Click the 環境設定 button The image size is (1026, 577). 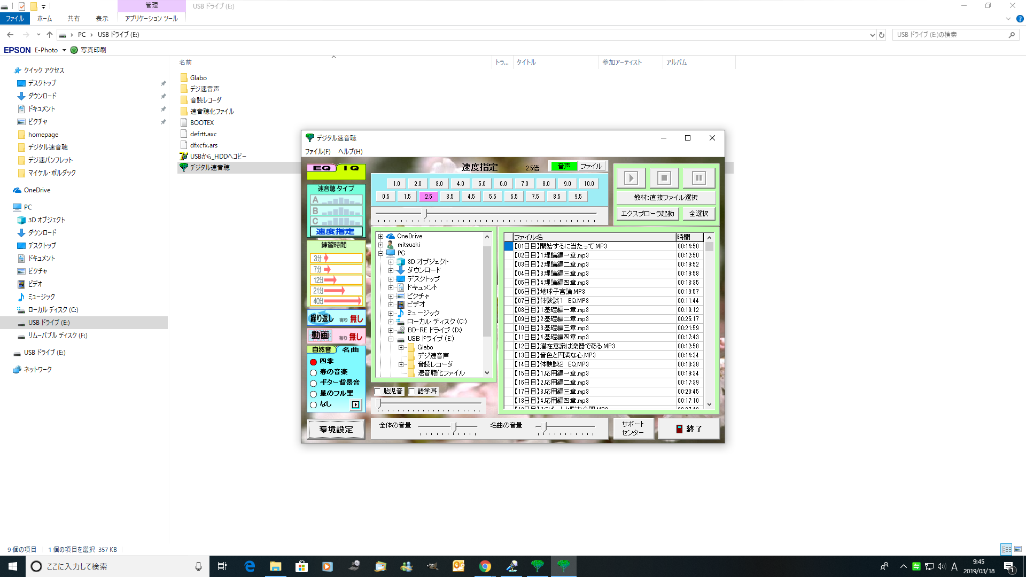click(x=336, y=429)
